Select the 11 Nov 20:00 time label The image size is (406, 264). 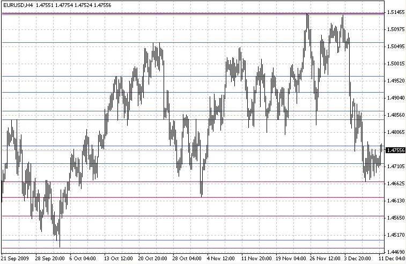255,258
